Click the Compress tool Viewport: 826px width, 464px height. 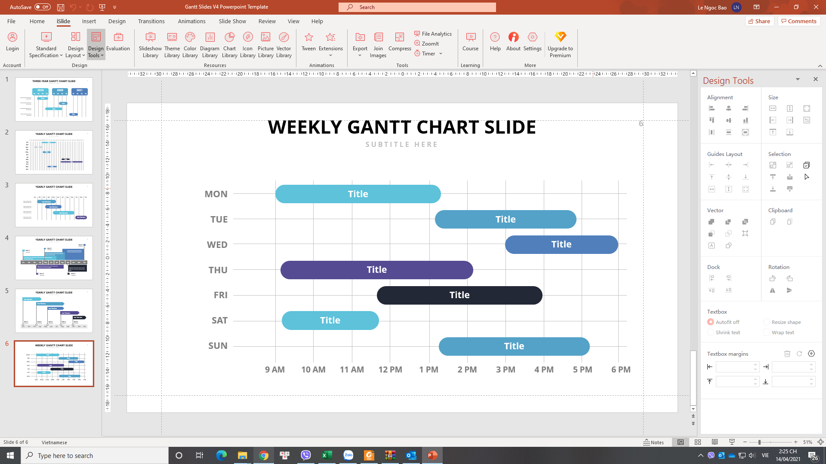(400, 42)
